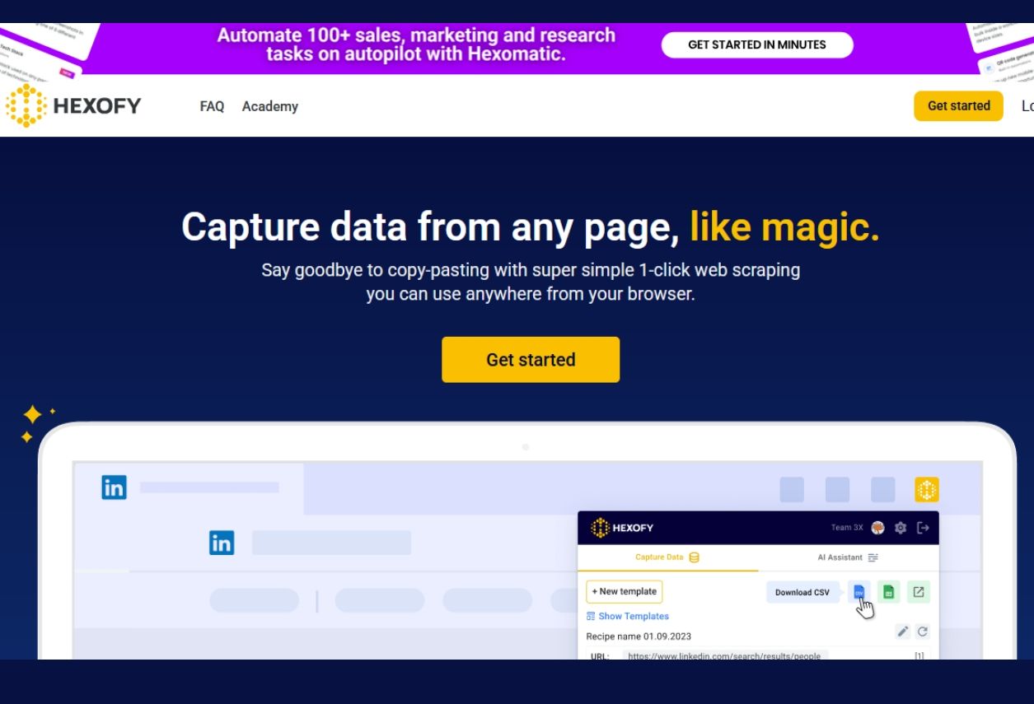Click the pencil edit icon by recipe name
The image size is (1034, 704).
click(902, 632)
